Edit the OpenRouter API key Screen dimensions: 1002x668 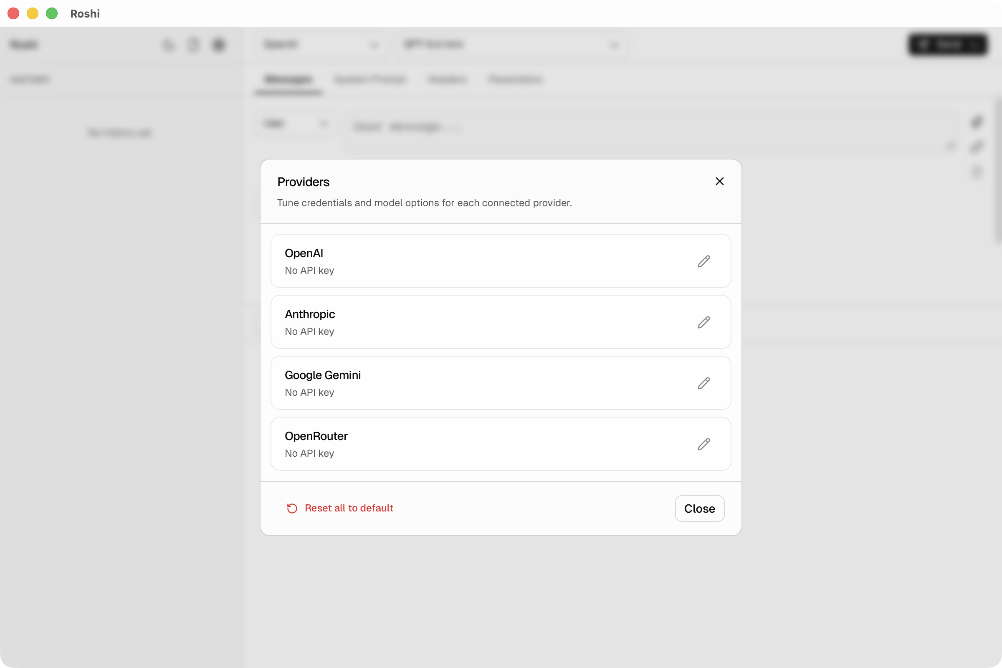coord(703,444)
